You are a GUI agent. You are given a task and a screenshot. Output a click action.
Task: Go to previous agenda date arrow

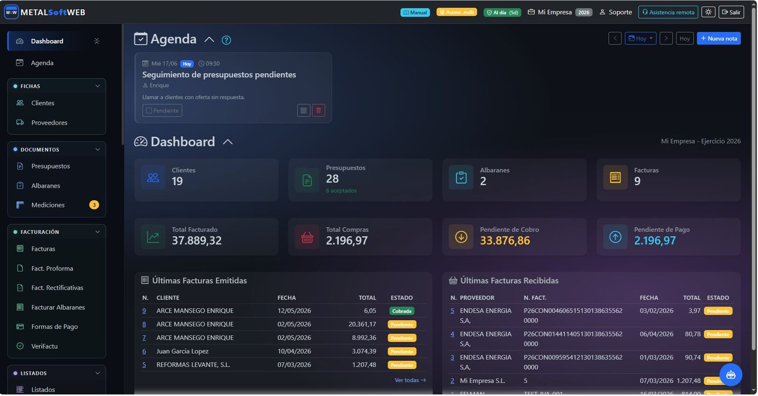coord(615,38)
